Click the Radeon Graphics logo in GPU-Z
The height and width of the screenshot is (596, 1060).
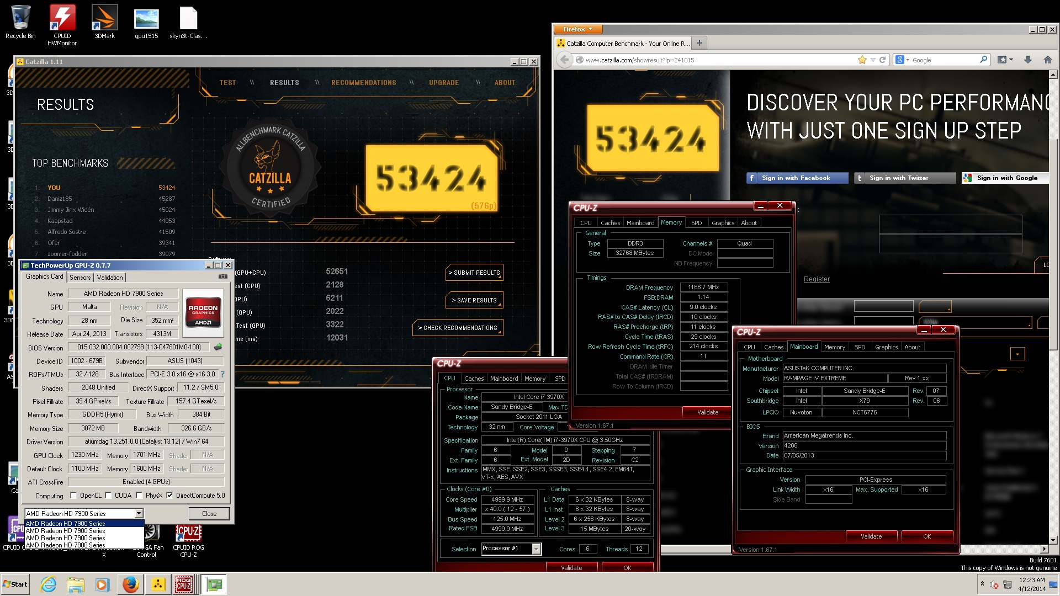coord(203,312)
